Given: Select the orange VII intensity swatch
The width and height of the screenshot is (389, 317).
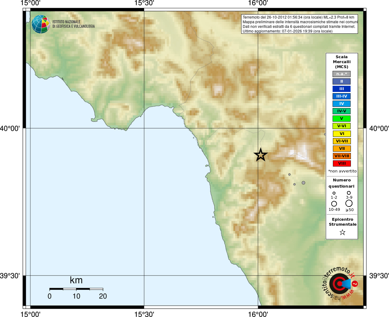Looking at the screenshot, I should pyautogui.click(x=342, y=149).
